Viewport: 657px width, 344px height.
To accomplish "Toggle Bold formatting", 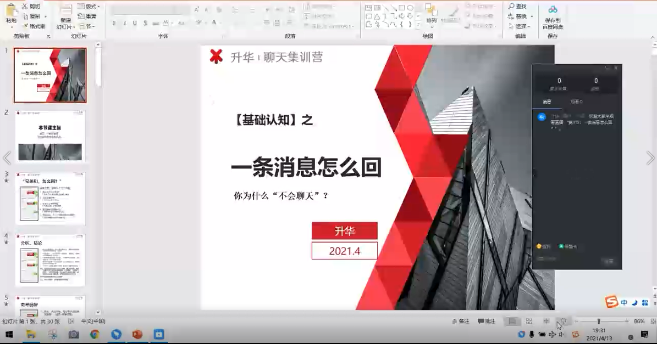I will click(x=114, y=23).
